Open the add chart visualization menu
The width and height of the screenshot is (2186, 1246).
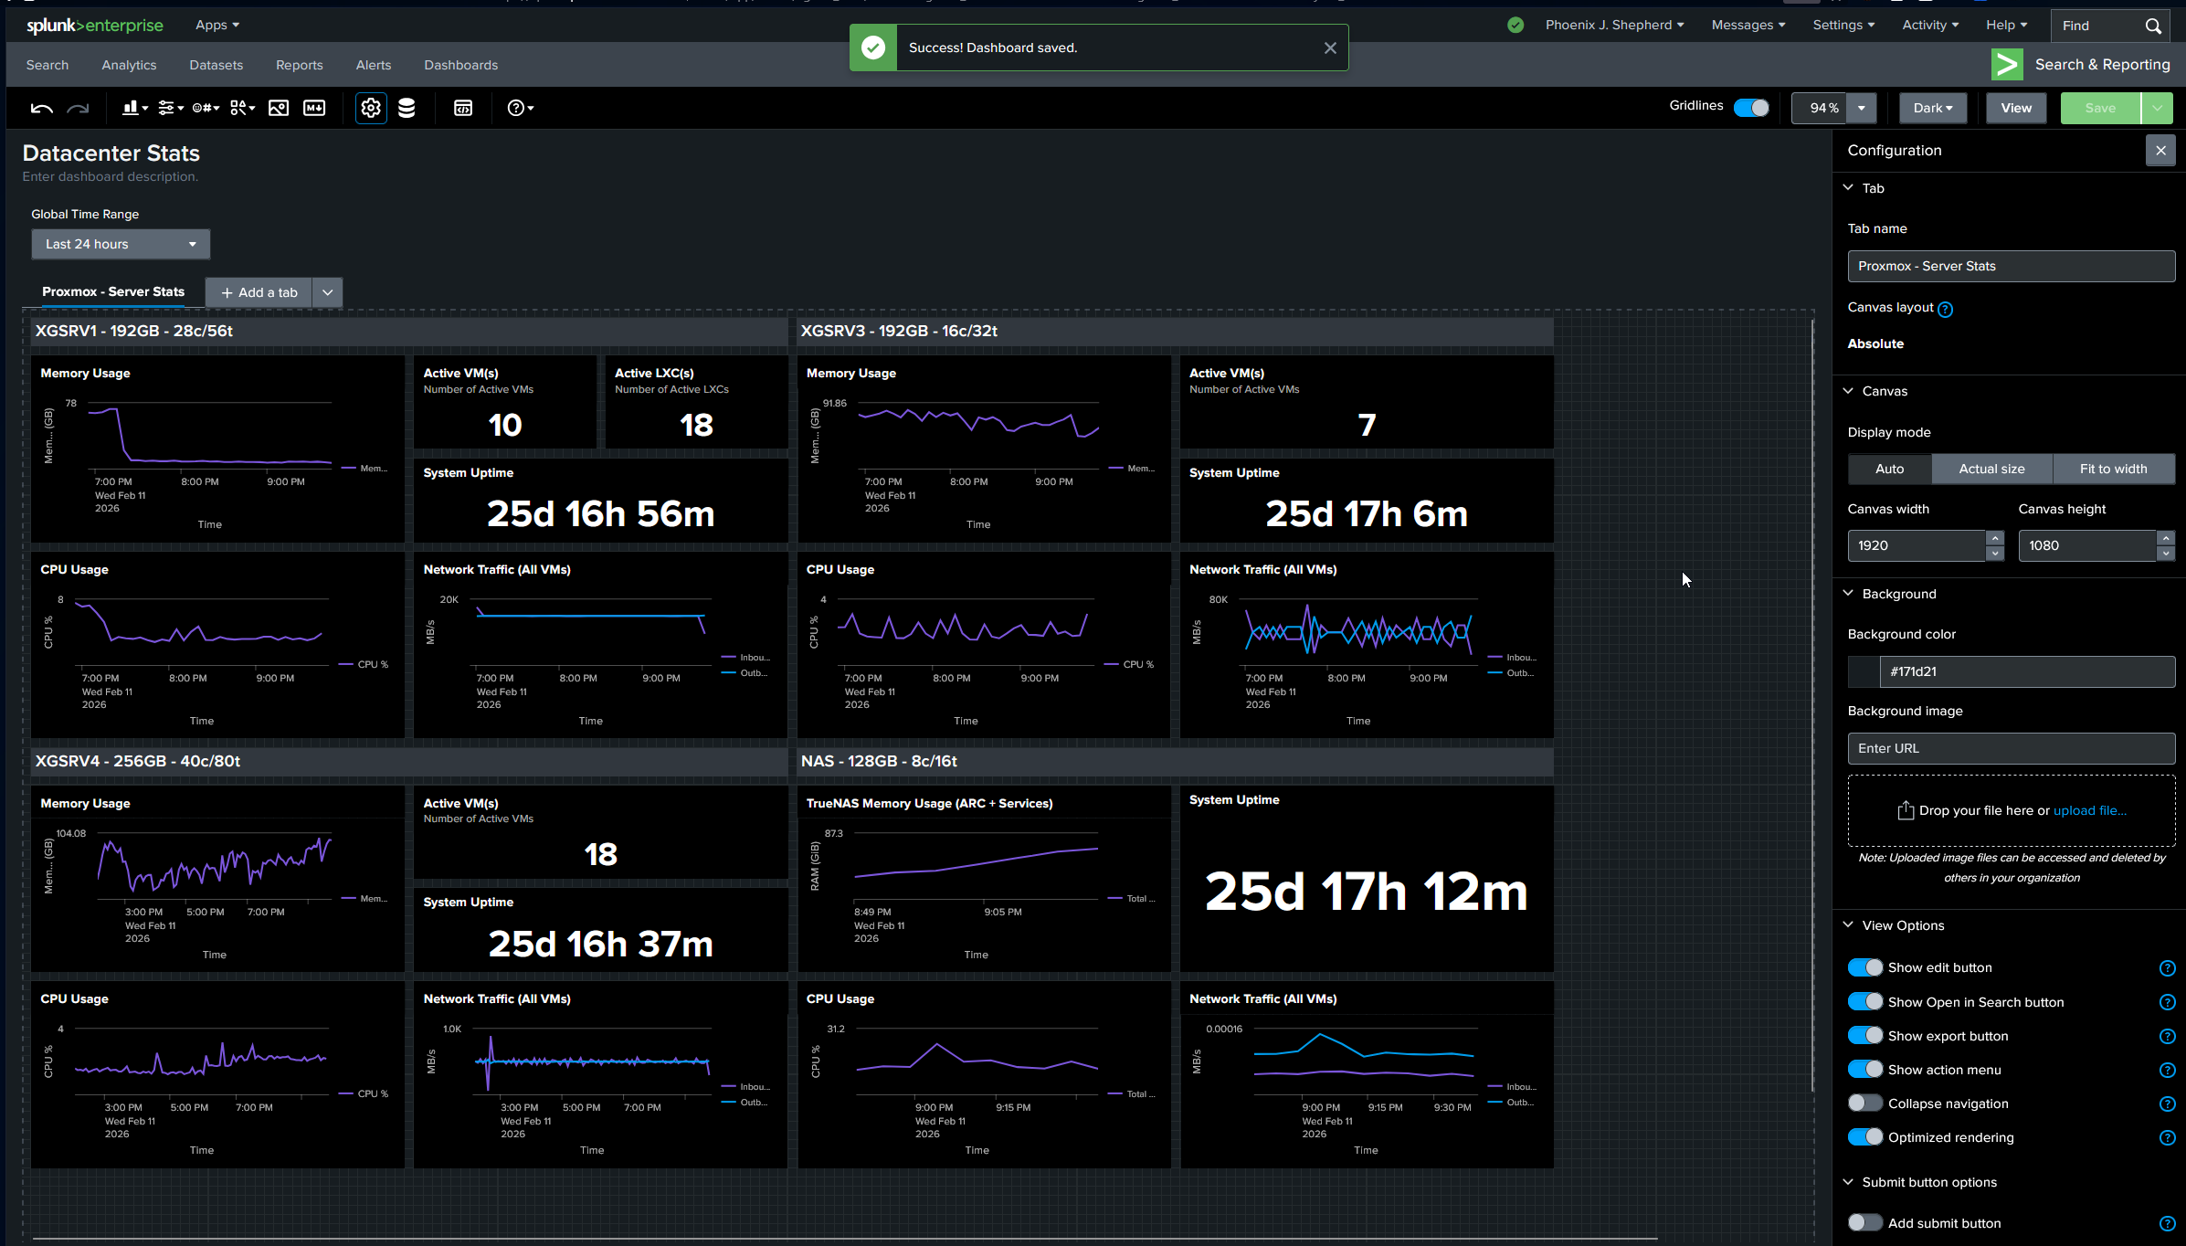coord(134,108)
